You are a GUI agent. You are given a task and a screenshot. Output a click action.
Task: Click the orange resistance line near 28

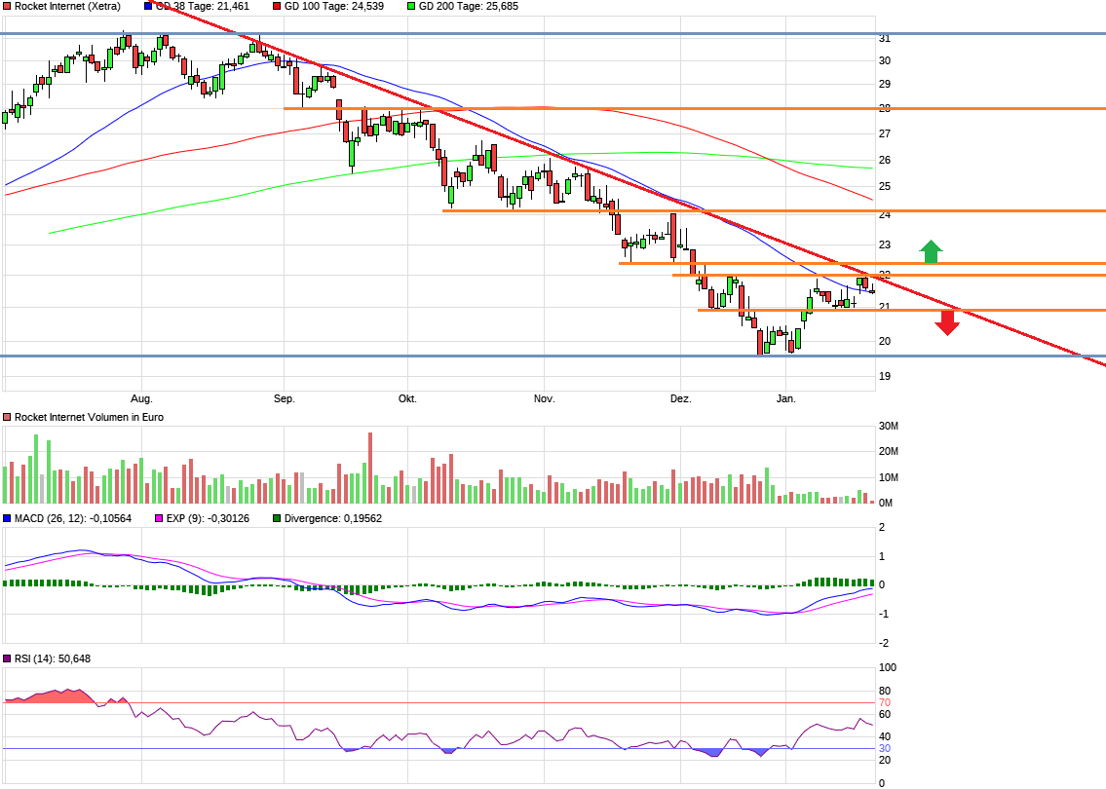click(x=682, y=109)
